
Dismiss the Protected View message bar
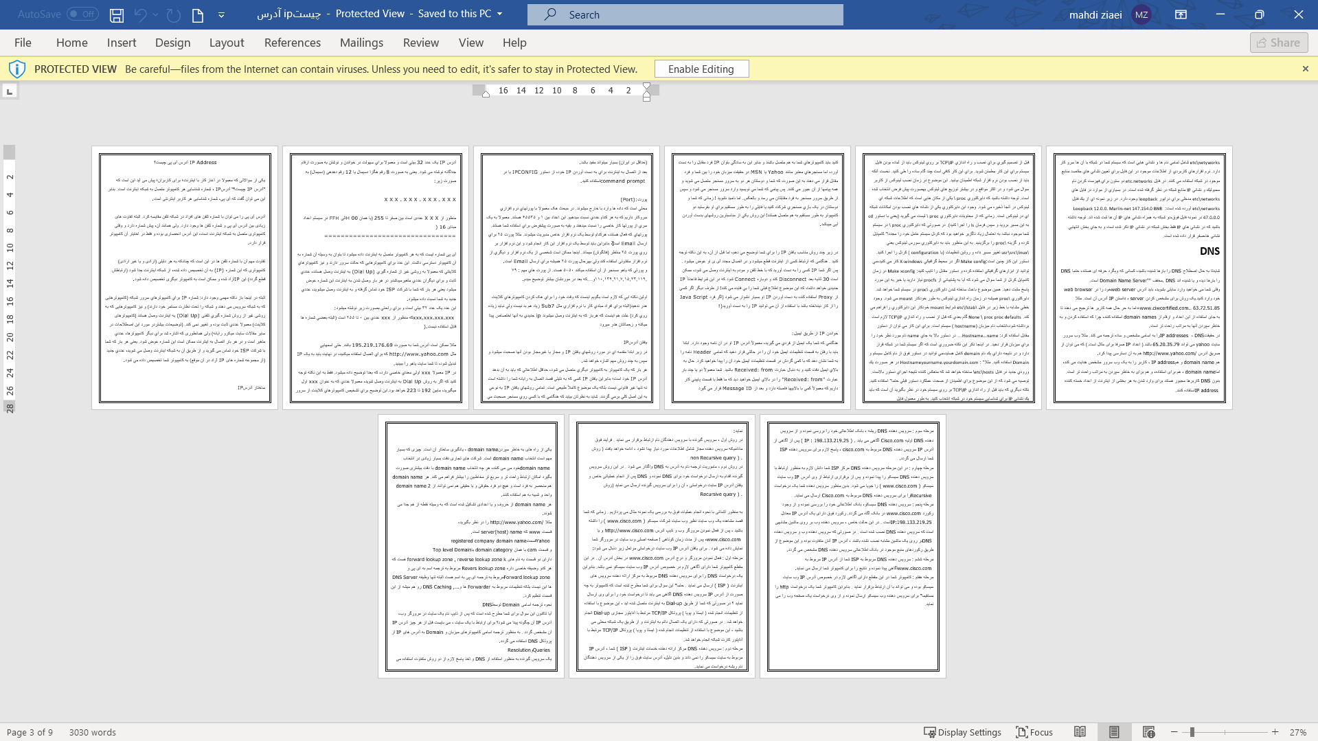tap(1305, 69)
